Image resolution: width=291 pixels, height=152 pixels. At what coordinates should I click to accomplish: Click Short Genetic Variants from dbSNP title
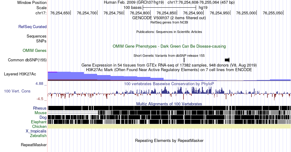tap(169, 56)
